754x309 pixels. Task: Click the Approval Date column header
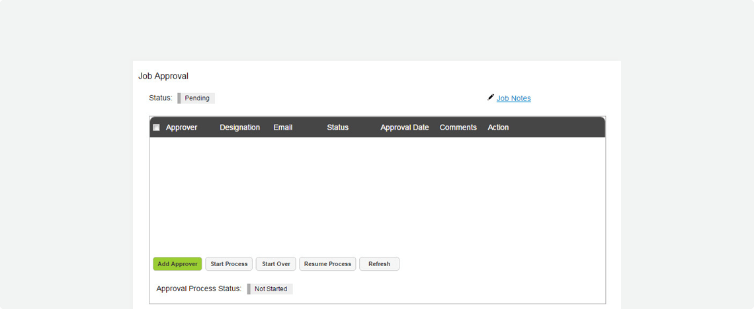404,127
